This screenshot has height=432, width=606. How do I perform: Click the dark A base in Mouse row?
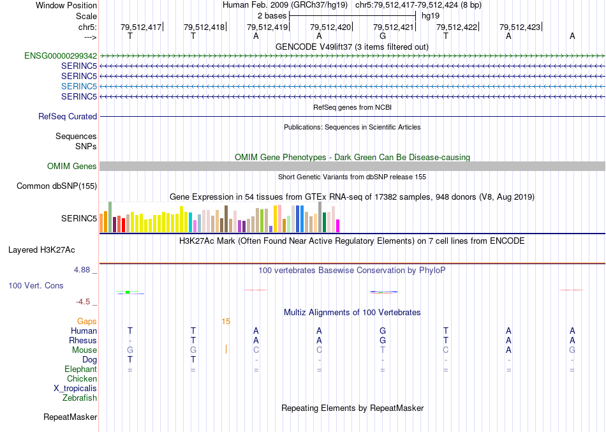(x=508, y=350)
